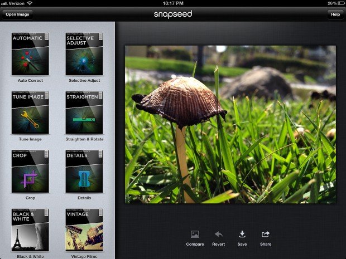Screen dimensions: 346x259
Task: Tap the snapseed title logo
Action: click(172, 14)
